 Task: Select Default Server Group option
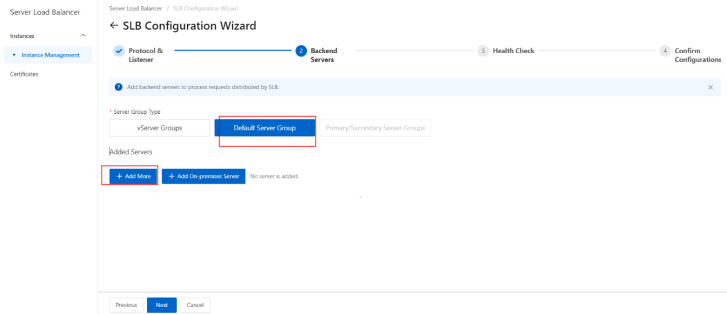click(265, 128)
